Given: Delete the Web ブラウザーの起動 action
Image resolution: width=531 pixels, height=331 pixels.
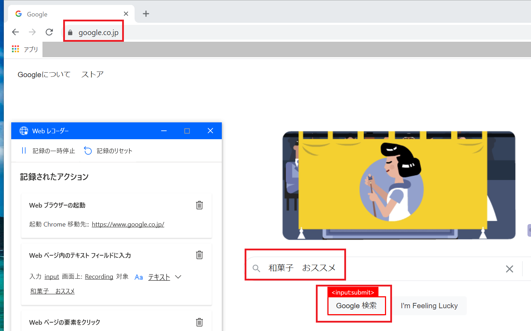Looking at the screenshot, I should click(x=199, y=205).
